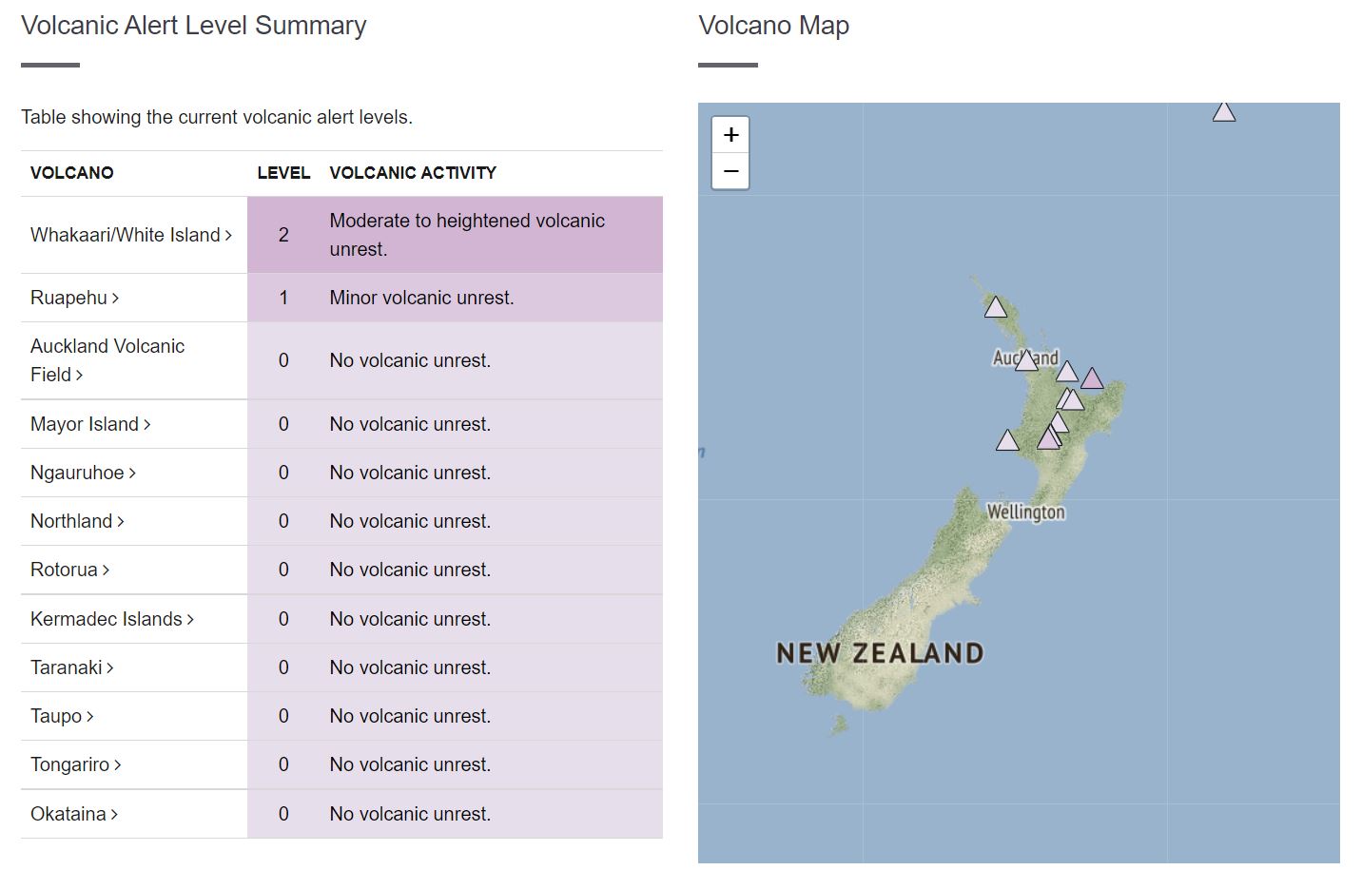Zoom out on the volcano map
The image size is (1362, 870).
(730, 172)
